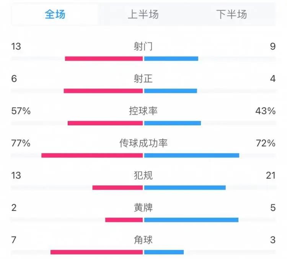Click the blue 黄牌 bar
The image size is (287, 259).
pos(191,220)
